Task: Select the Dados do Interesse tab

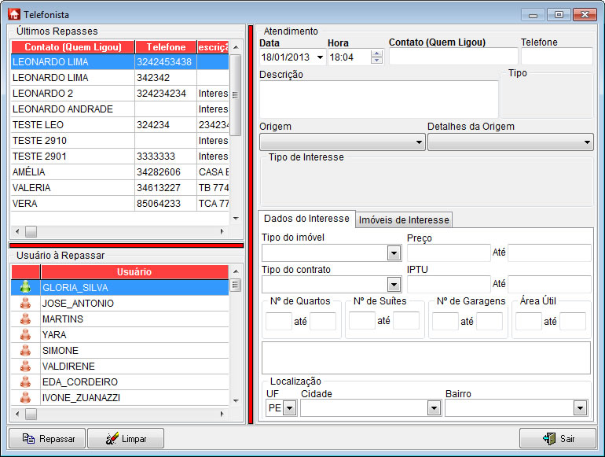Action: (x=306, y=219)
